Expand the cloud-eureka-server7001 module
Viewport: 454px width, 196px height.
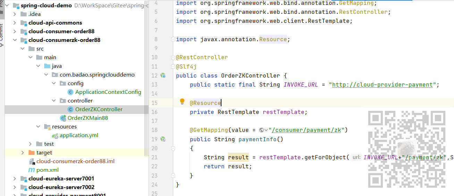tap(14, 179)
